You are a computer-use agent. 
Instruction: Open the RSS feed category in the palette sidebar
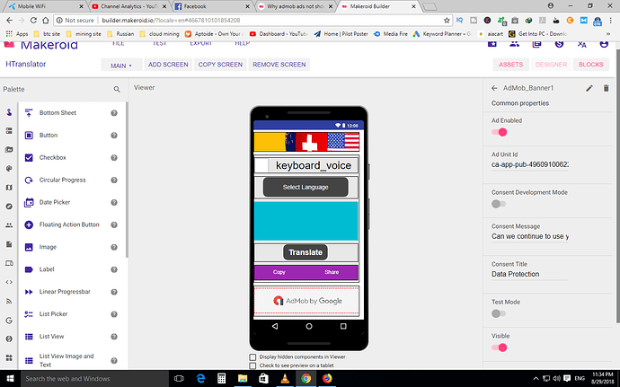click(9, 301)
